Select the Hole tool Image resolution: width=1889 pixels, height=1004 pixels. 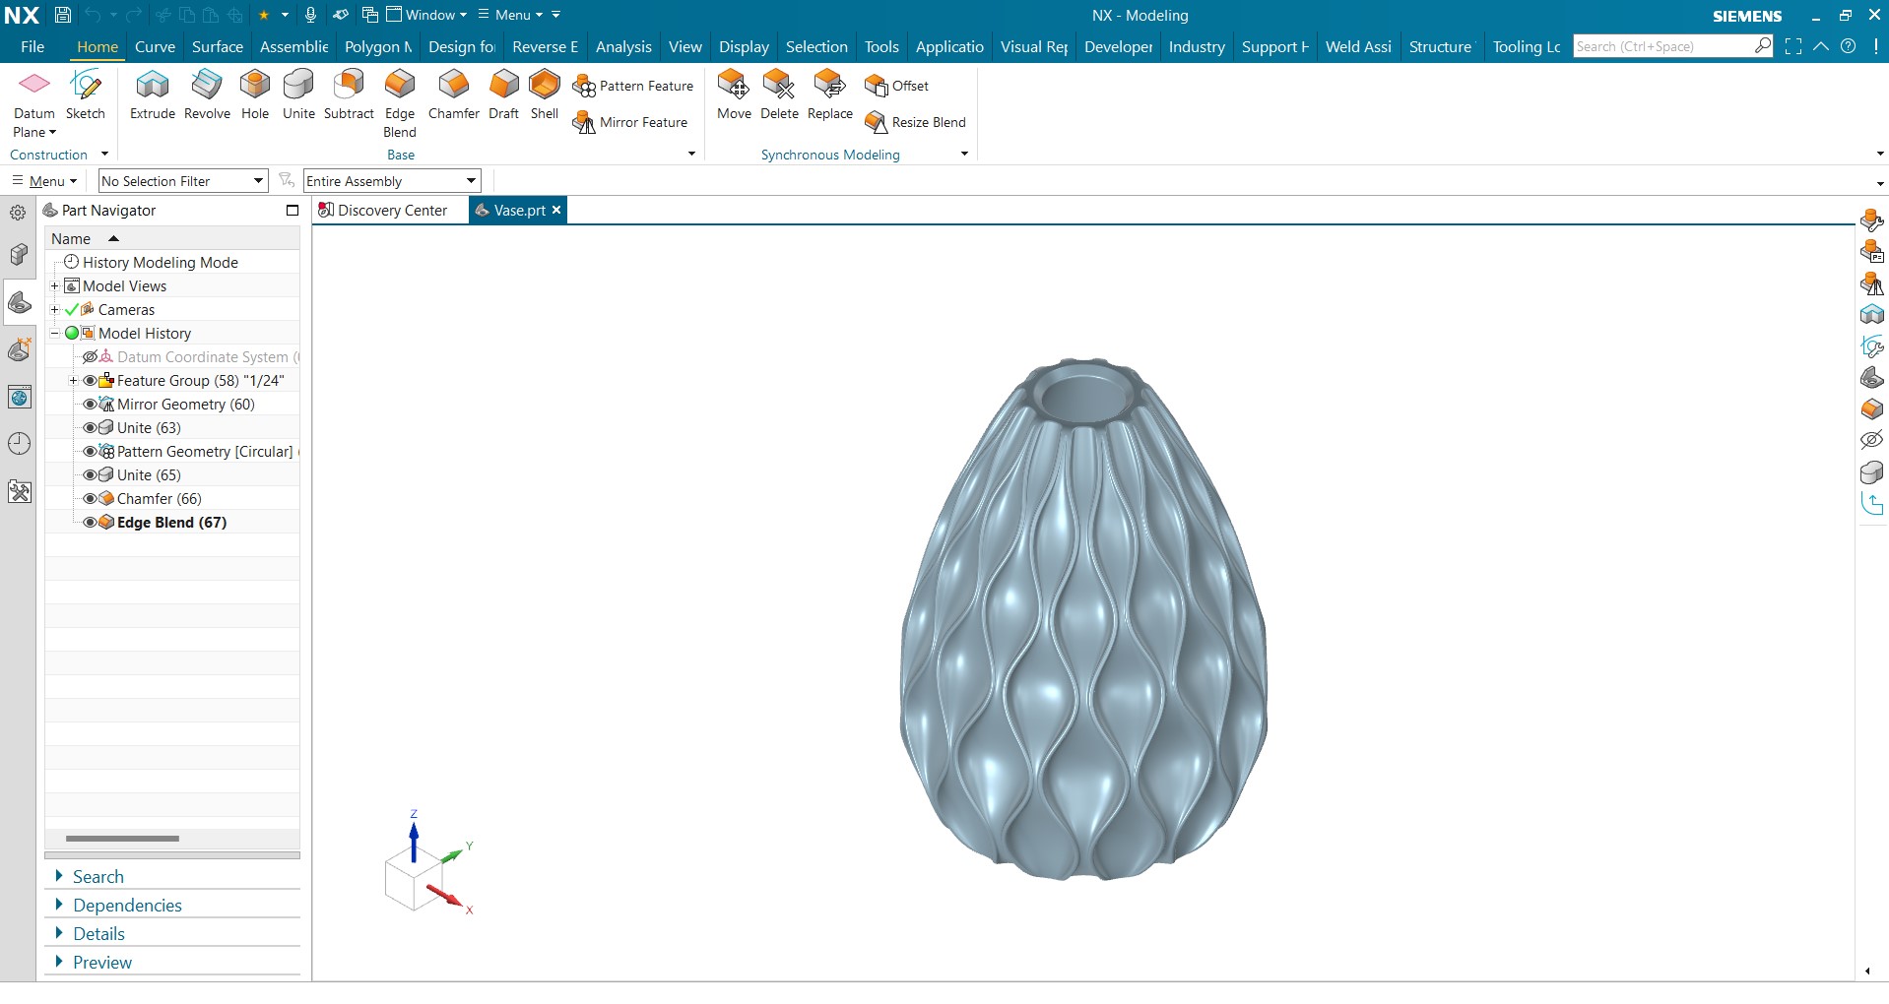coord(255,95)
